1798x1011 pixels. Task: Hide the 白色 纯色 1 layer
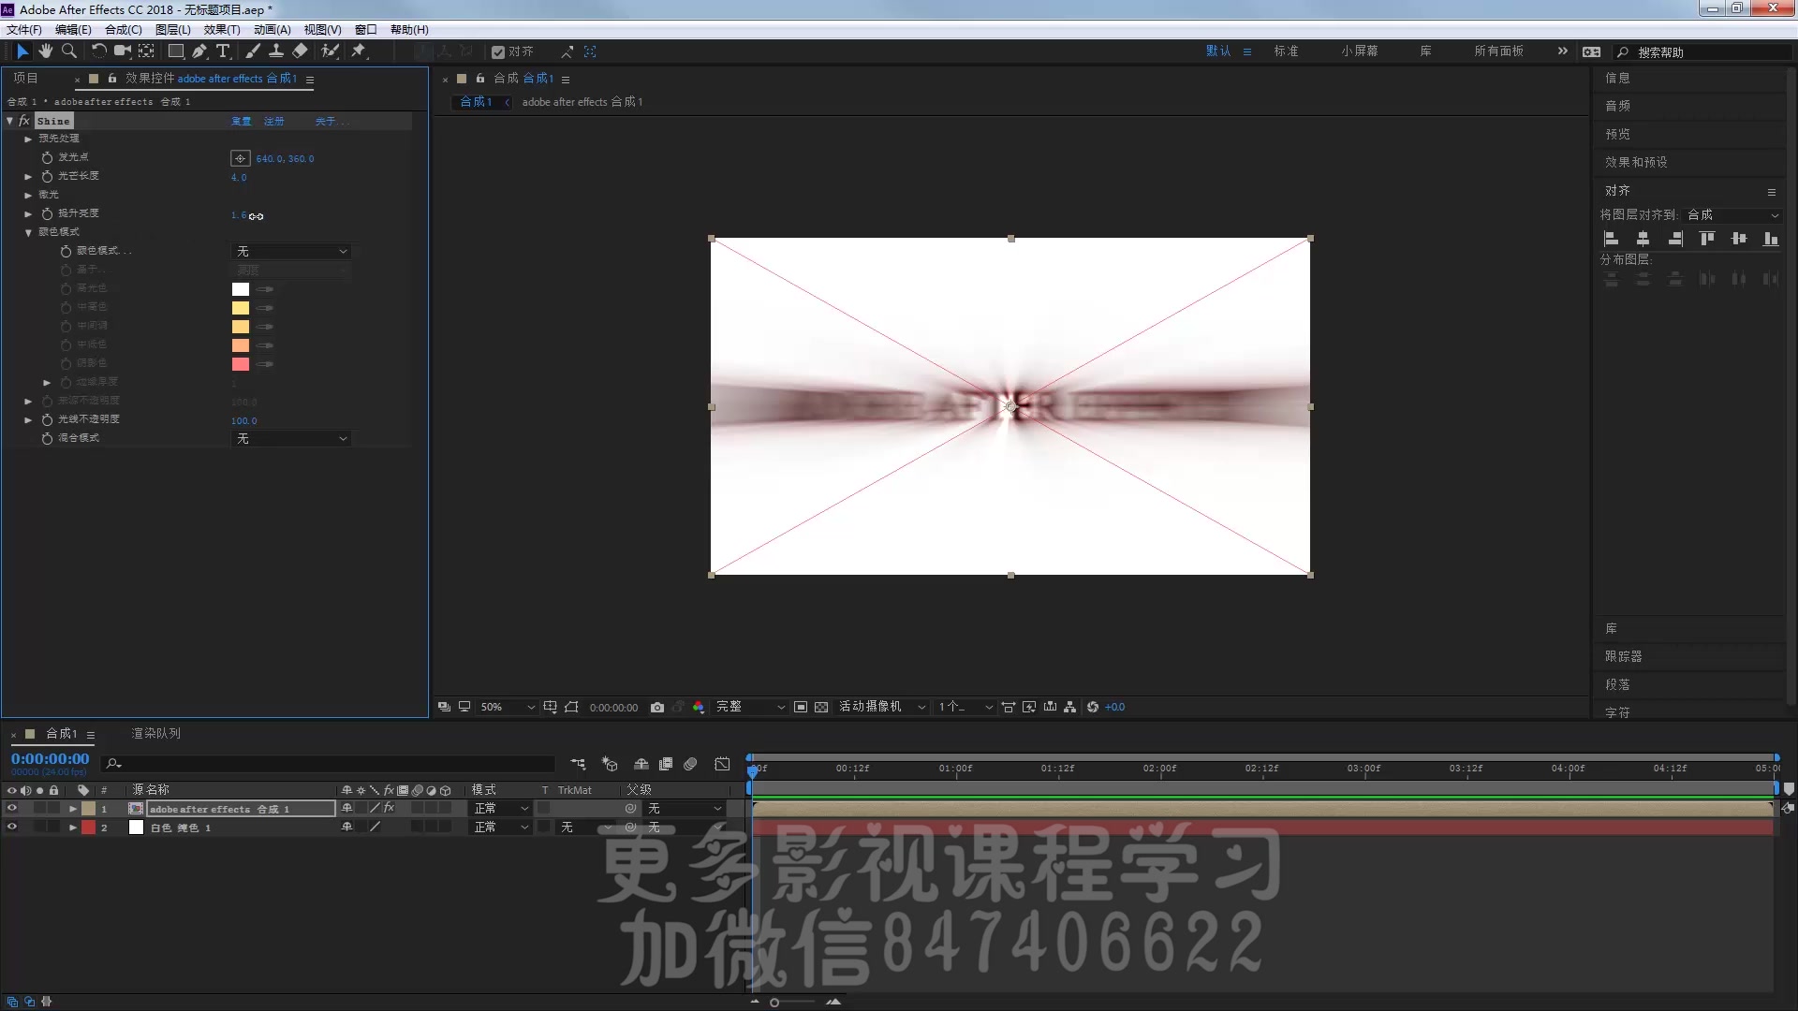(x=12, y=827)
